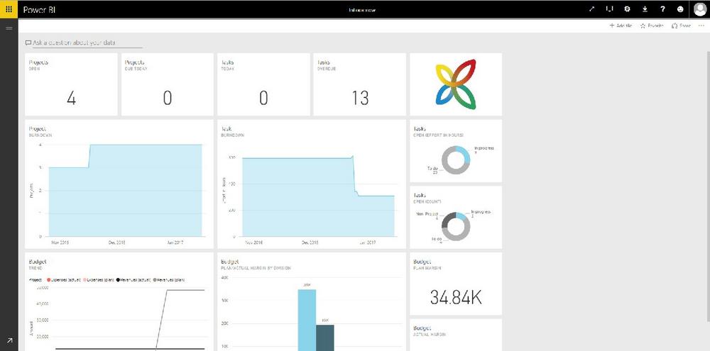Viewport: 710px width, 351px height.
Task: Click the Tasks Open Count donut chart
Action: tap(456, 227)
